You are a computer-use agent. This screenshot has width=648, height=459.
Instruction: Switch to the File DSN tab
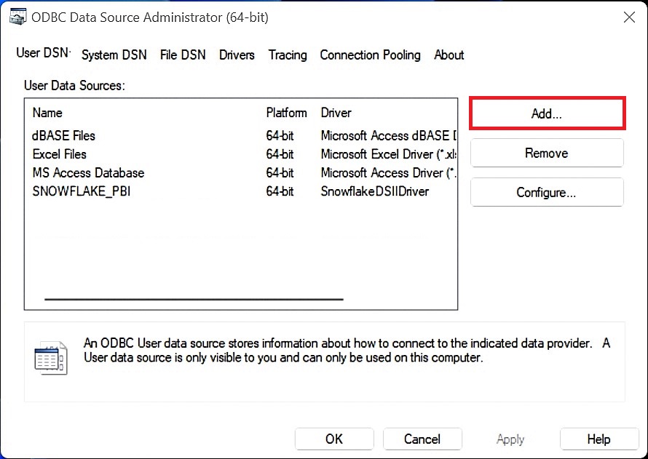(183, 55)
